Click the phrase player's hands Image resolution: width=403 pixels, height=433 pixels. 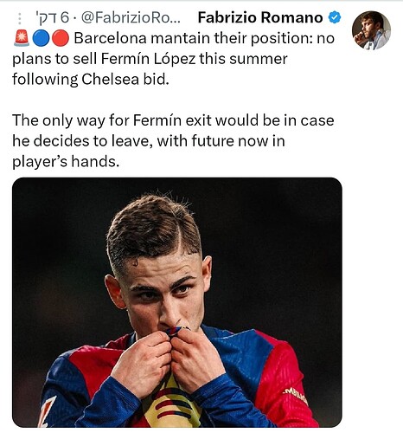click(x=66, y=162)
